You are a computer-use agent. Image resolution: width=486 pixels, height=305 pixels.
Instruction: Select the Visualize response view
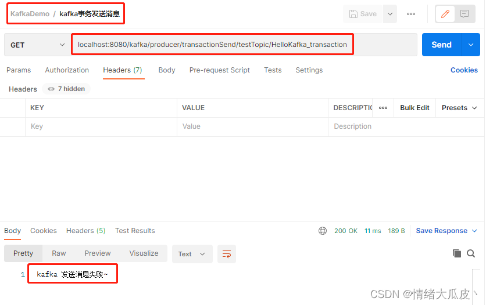[144, 253]
